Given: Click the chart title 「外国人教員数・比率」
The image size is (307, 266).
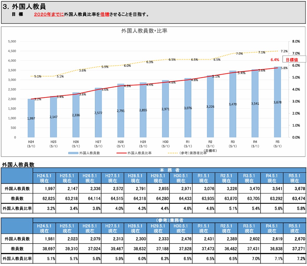Looking at the screenshot, I should [x=144, y=31].
